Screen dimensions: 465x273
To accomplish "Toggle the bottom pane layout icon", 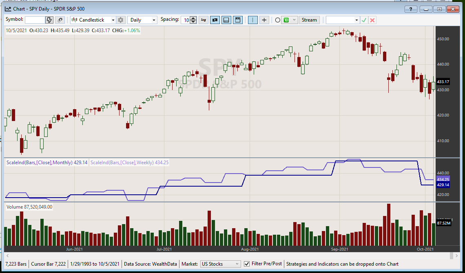I will click(x=227, y=20).
